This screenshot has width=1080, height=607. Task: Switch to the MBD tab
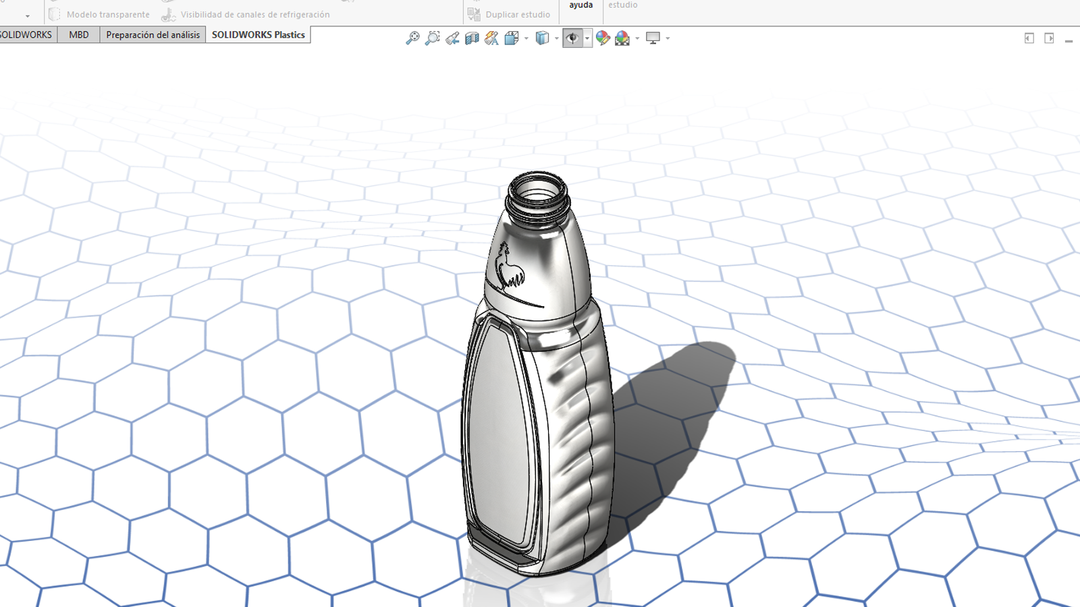coord(78,34)
